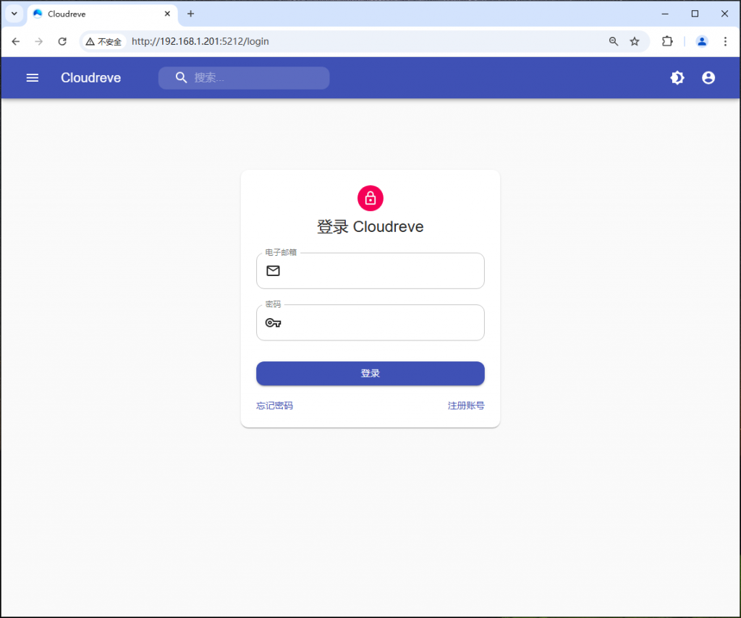Focus the 电子邮箱 email input field
741x618 pixels.
[370, 270]
